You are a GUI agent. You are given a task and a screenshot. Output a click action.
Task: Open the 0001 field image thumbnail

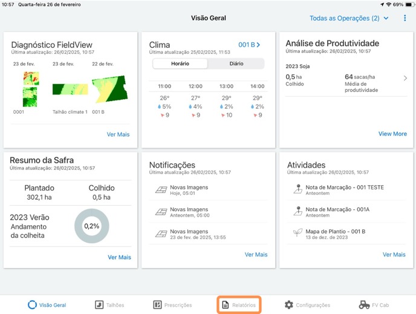click(30, 88)
